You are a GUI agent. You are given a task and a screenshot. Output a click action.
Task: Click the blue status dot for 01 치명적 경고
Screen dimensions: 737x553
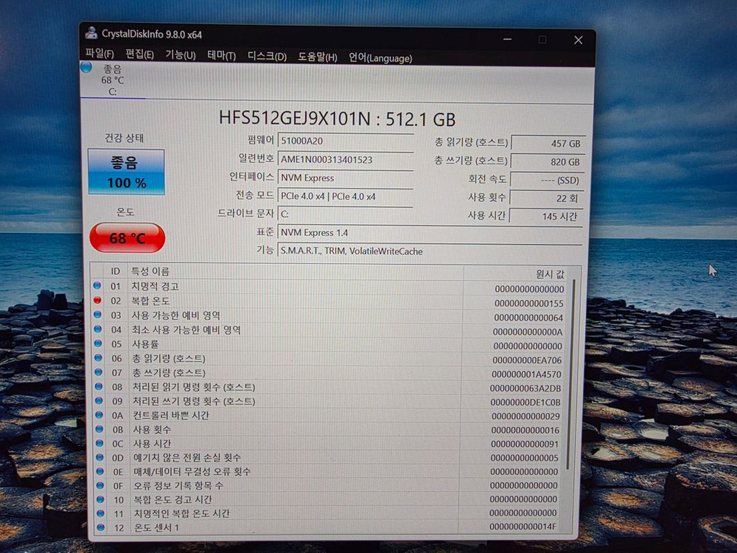97,285
